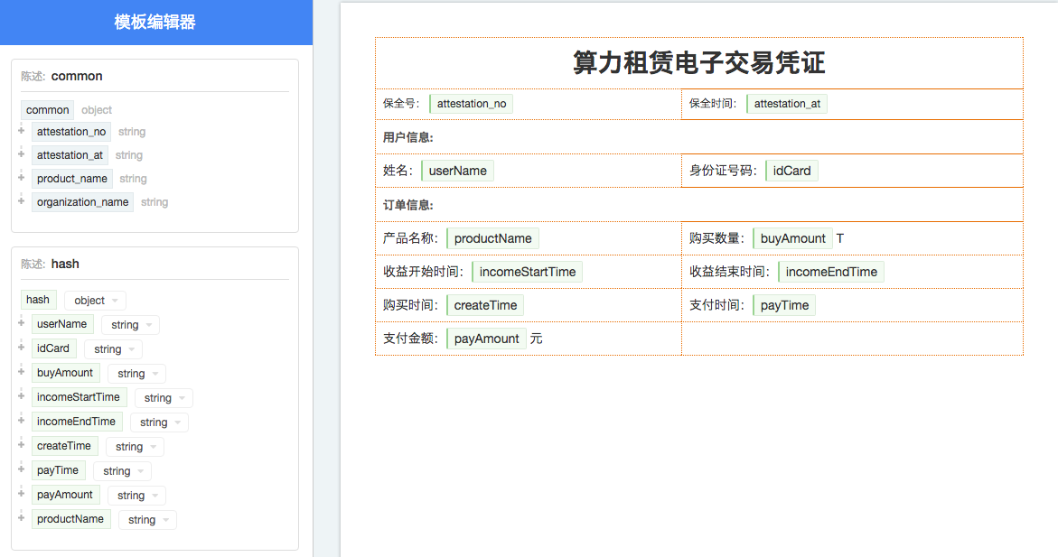
Task: Click createTime placeholder next to 购买时间
Action: pos(485,305)
